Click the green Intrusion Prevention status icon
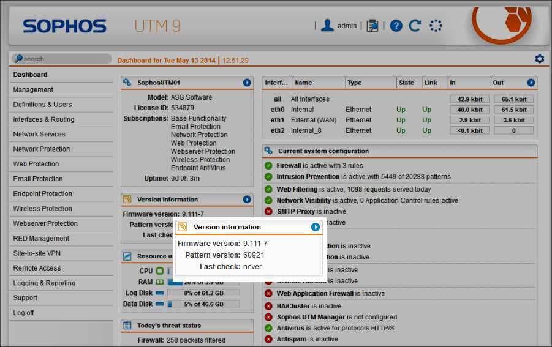The width and height of the screenshot is (552, 347). (x=268, y=177)
